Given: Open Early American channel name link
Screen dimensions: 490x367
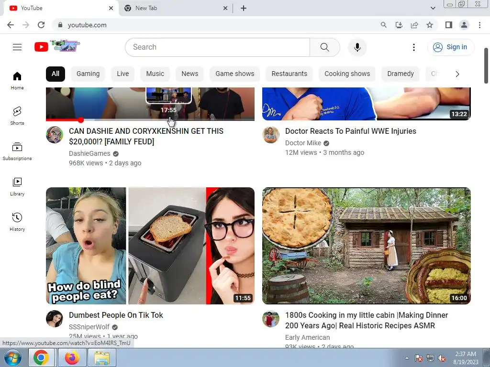Looking at the screenshot, I should (308, 337).
